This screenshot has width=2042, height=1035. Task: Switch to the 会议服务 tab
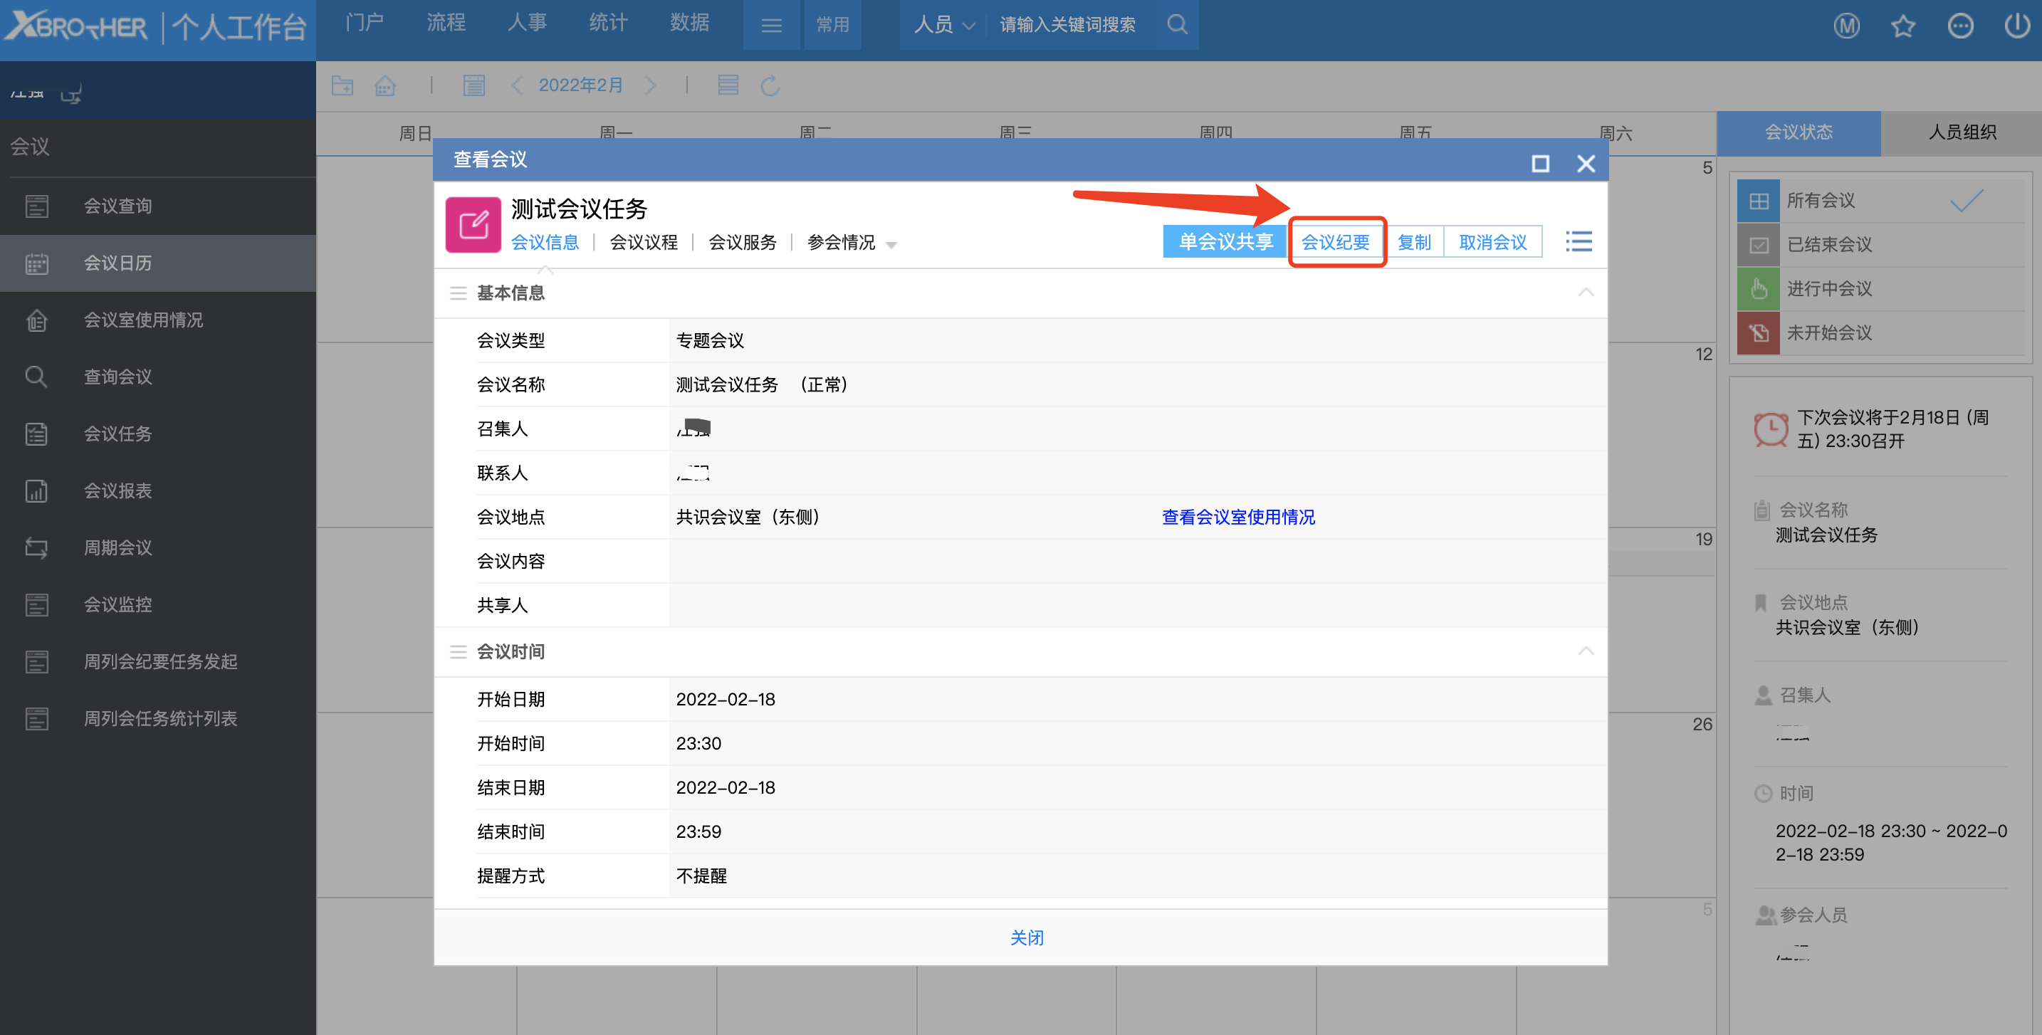pyautogui.click(x=742, y=242)
